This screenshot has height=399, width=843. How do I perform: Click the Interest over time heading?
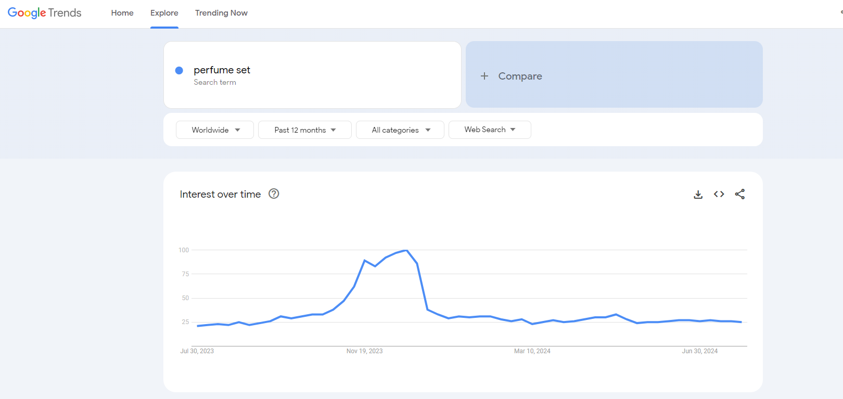click(x=220, y=194)
